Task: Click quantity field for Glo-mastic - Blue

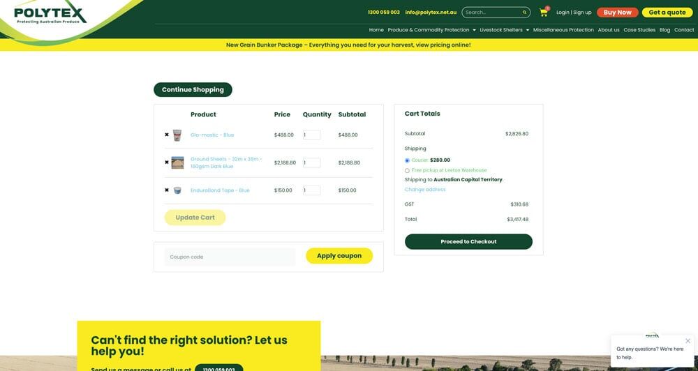Action: [311, 135]
